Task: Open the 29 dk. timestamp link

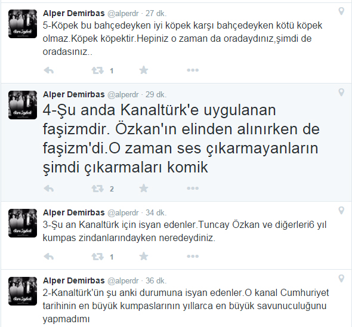Action: coord(156,94)
